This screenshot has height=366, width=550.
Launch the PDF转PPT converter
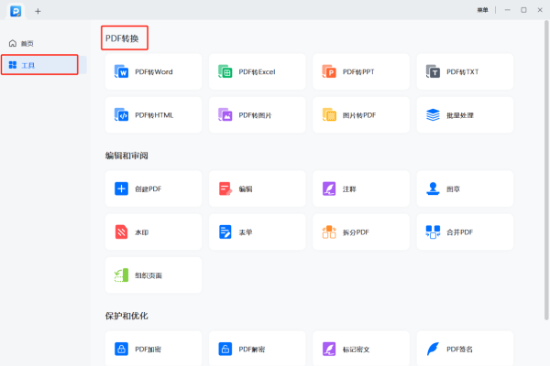360,71
